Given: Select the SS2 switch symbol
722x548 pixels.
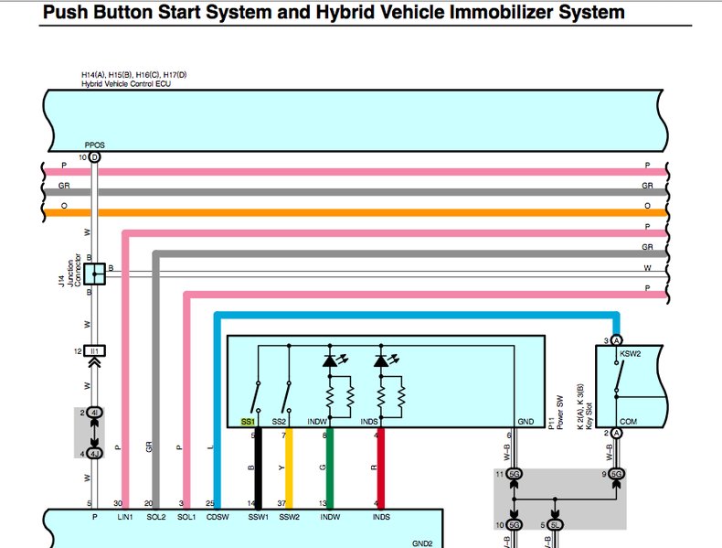Looking at the screenshot, I should 286,397.
